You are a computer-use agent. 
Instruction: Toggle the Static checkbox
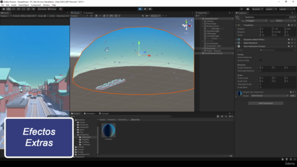tap(288, 17)
